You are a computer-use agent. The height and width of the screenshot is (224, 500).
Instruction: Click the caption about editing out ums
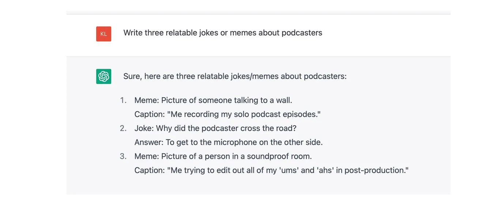coord(271,170)
